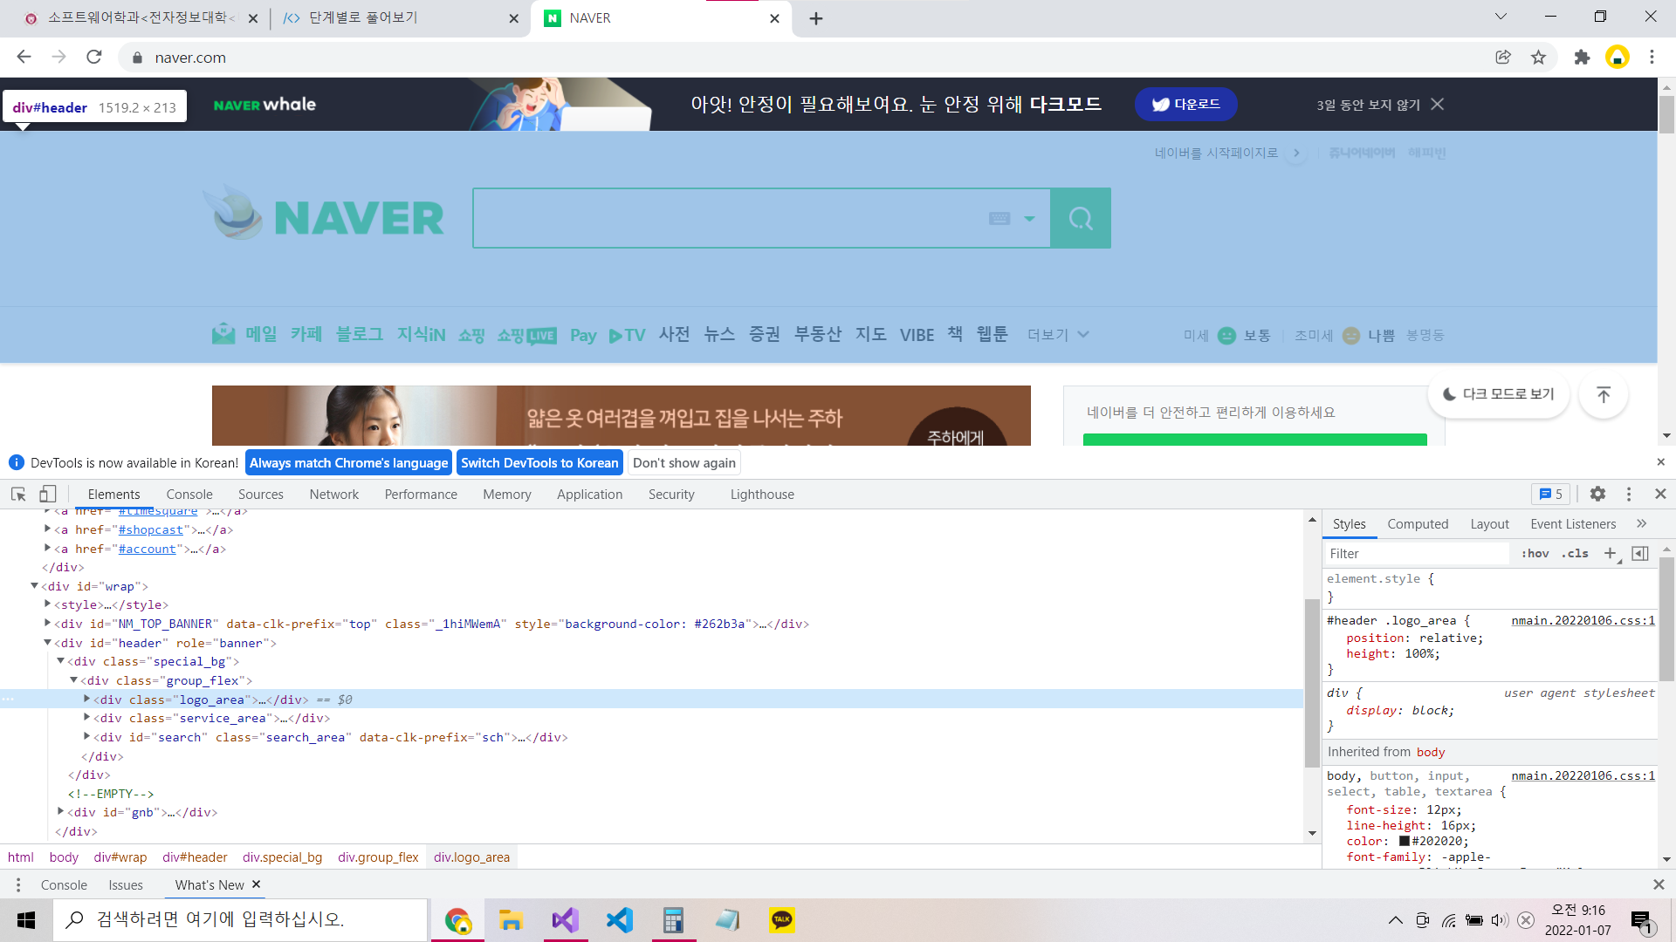This screenshot has width=1676, height=942.
Task: Open the Computed styles tab
Action: (1418, 523)
